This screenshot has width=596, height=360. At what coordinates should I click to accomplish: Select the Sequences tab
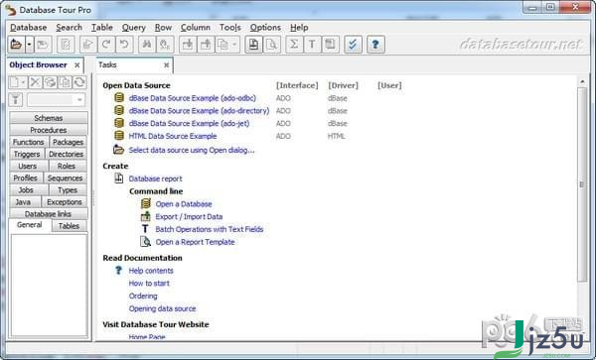pos(65,178)
